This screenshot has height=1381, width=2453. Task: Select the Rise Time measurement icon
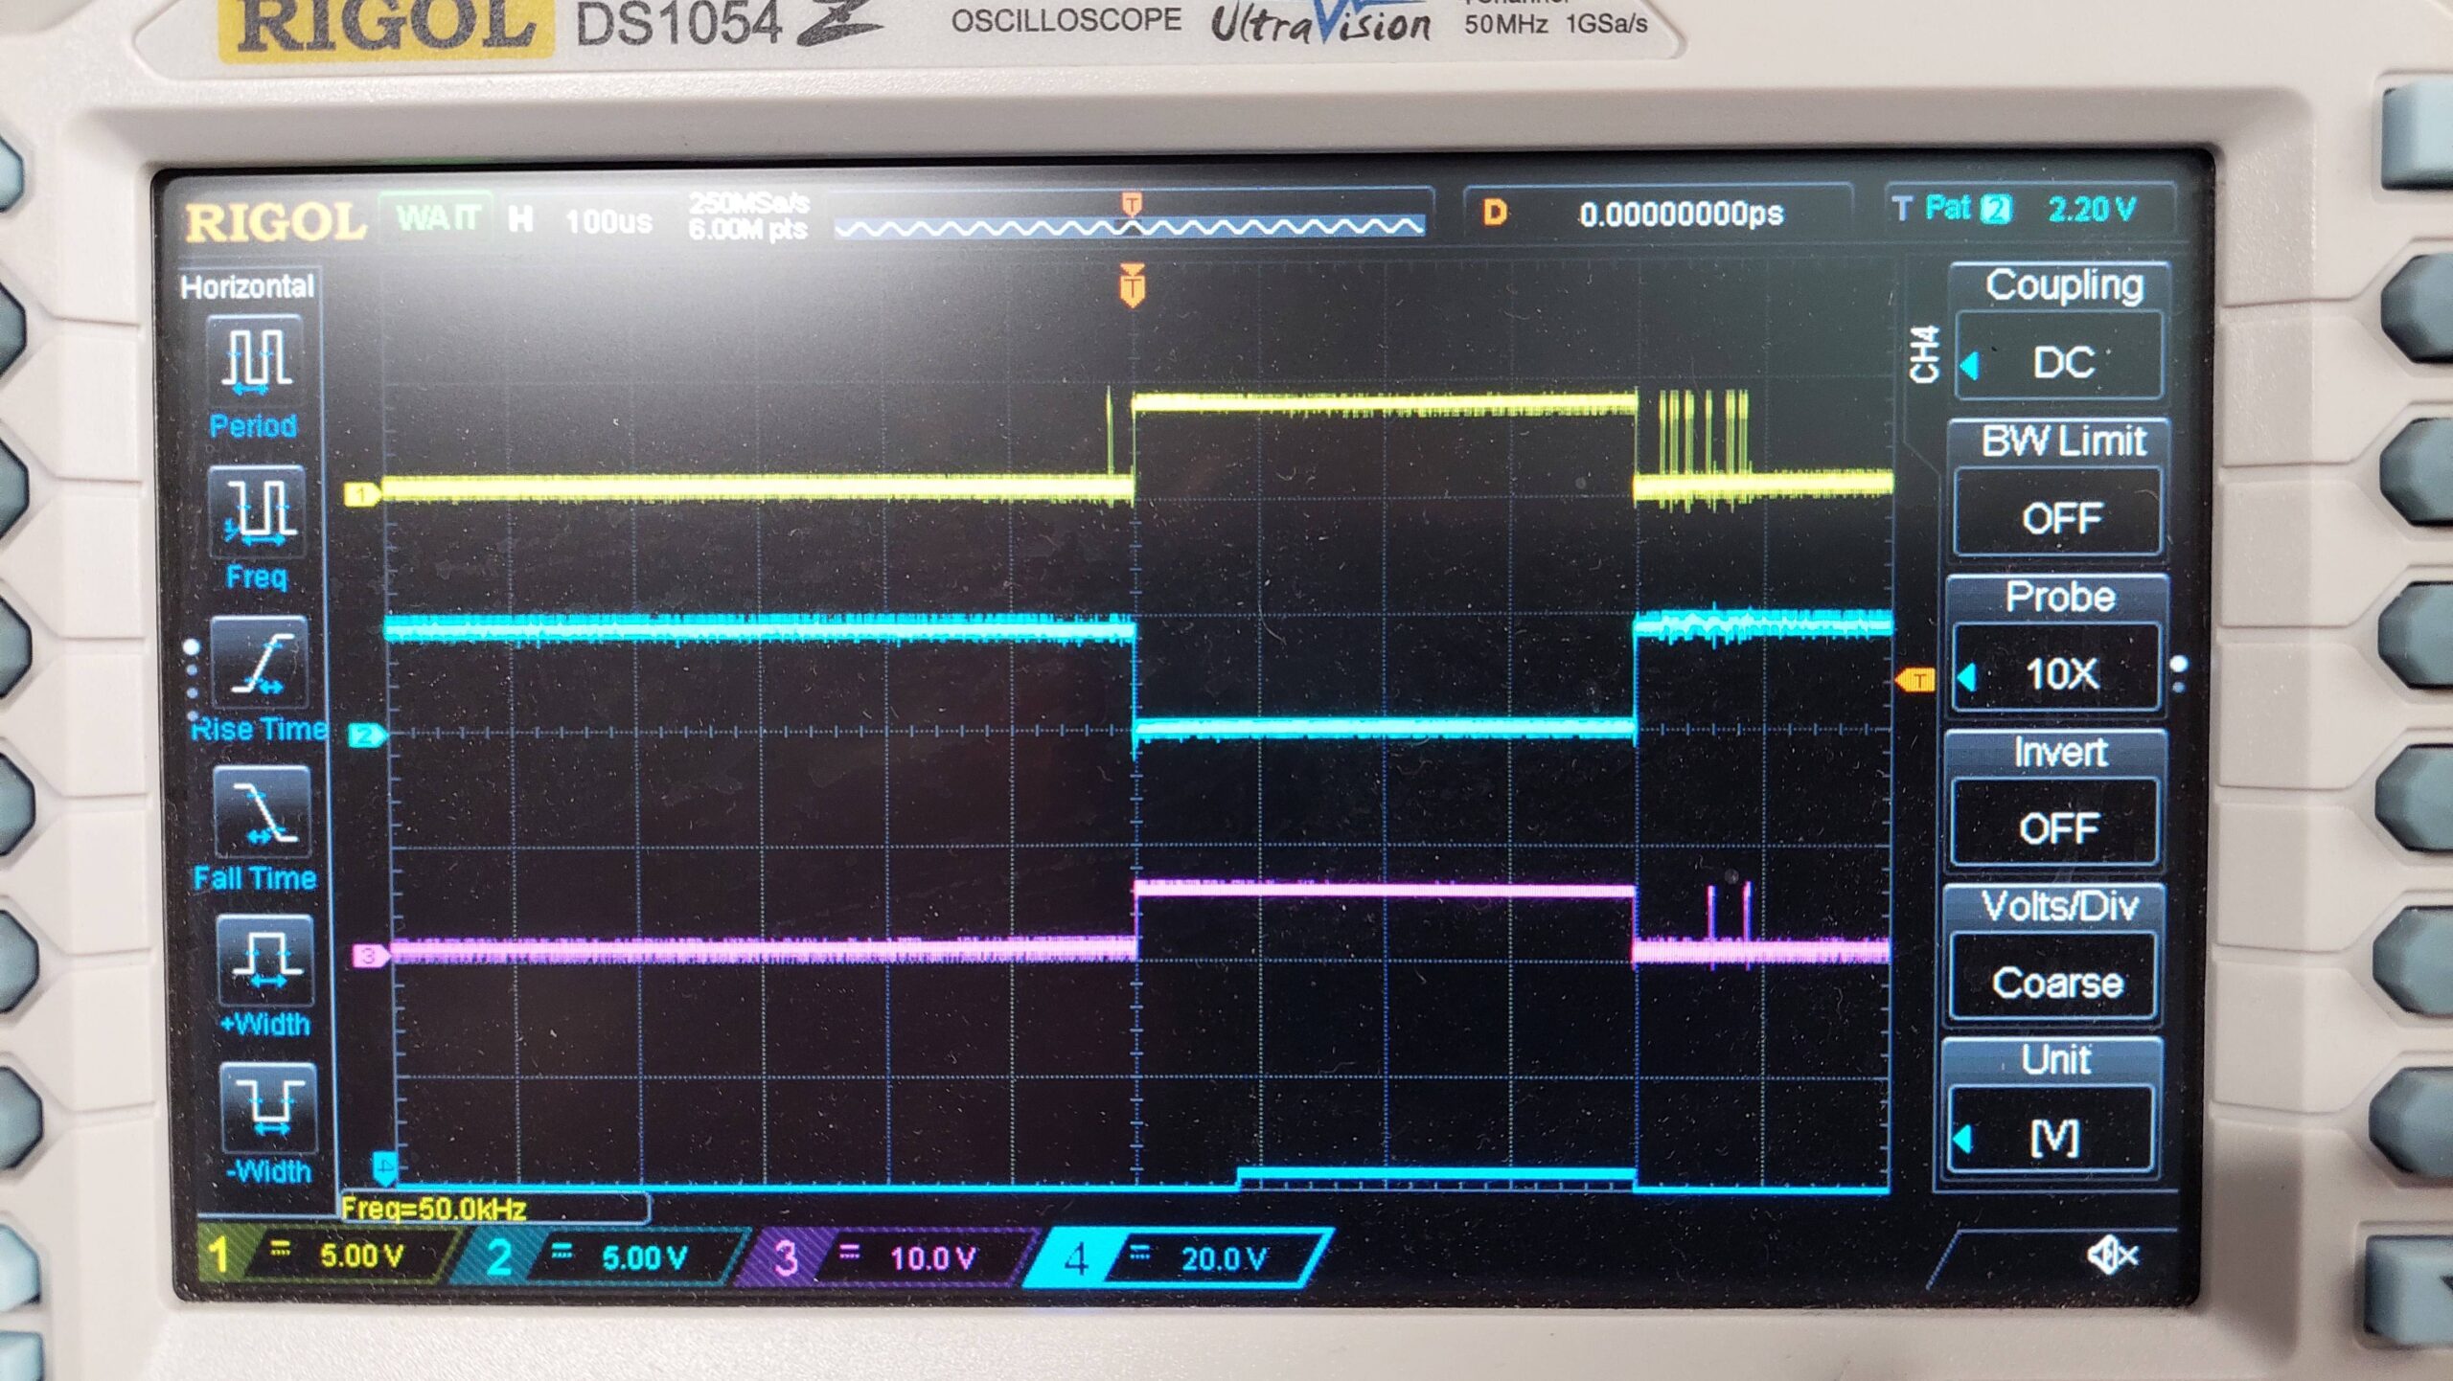[x=260, y=663]
